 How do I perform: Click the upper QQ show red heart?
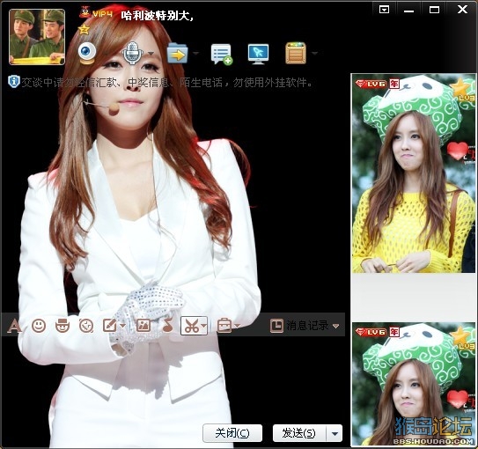tap(457, 151)
